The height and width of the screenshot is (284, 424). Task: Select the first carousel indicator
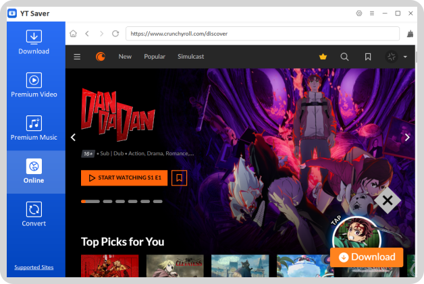90,201
